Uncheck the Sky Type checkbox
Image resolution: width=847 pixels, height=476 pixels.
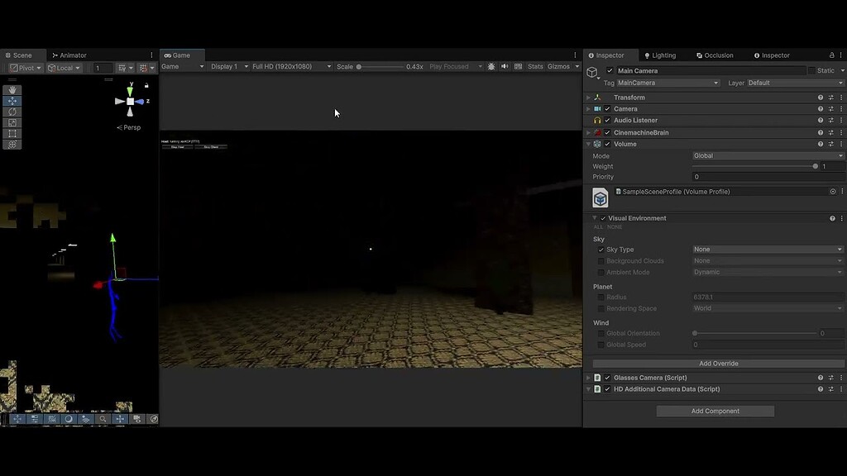[x=601, y=249]
